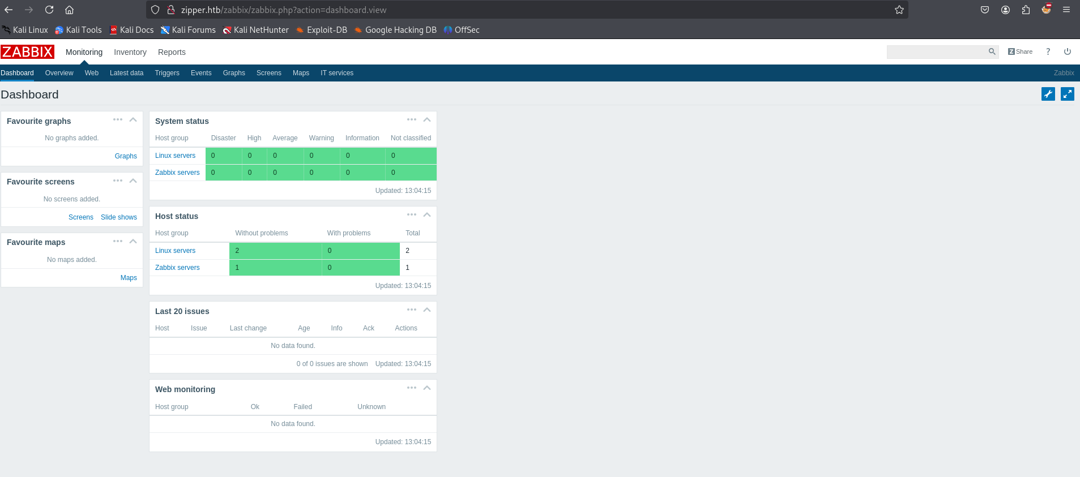
Task: Open Favourite maps widget options menu
Action: [x=118, y=241]
